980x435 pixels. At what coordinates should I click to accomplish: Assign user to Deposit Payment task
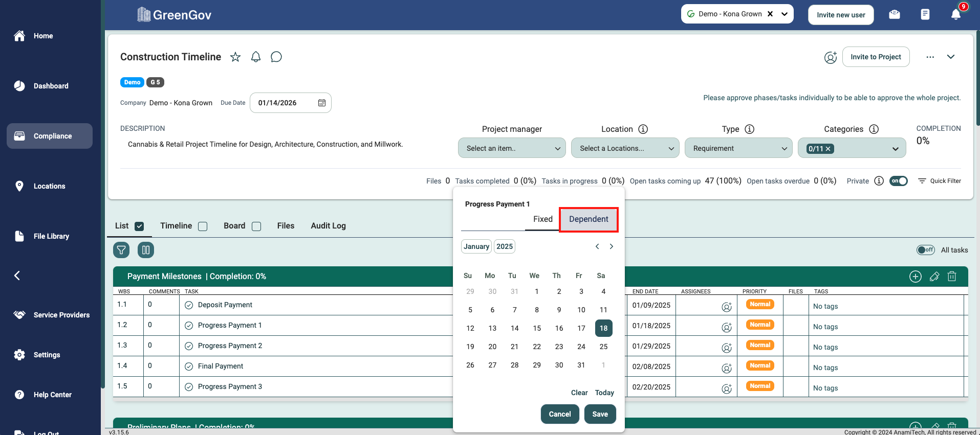point(726,307)
